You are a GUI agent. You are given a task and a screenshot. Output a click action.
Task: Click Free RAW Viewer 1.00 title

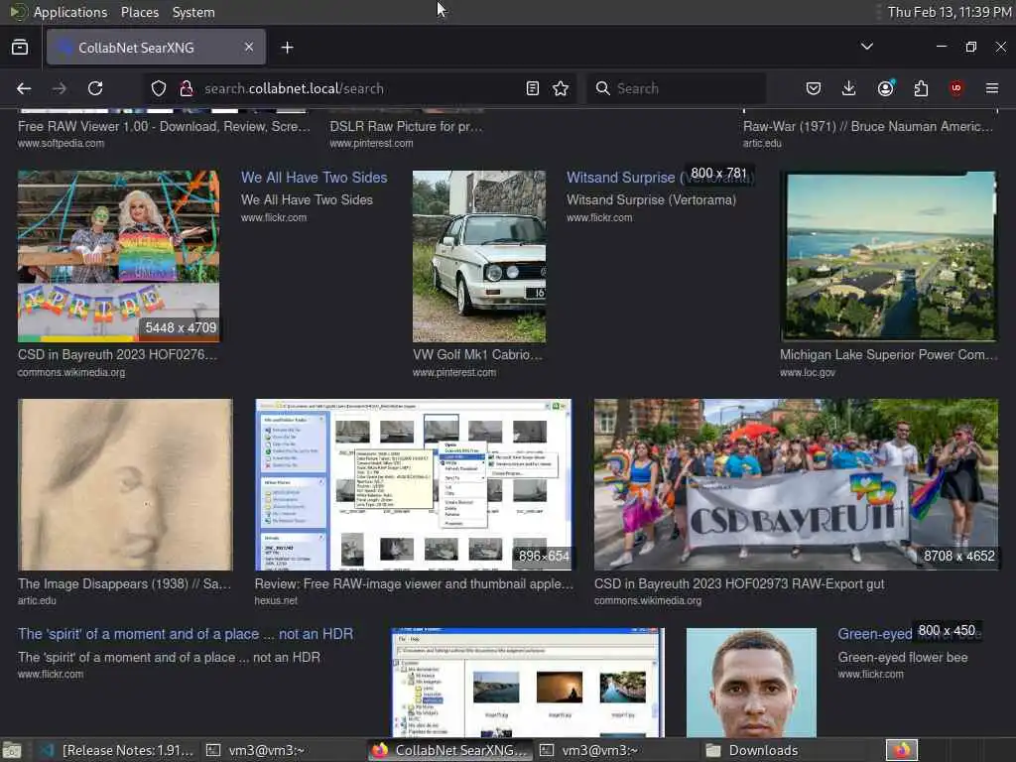[164, 126]
